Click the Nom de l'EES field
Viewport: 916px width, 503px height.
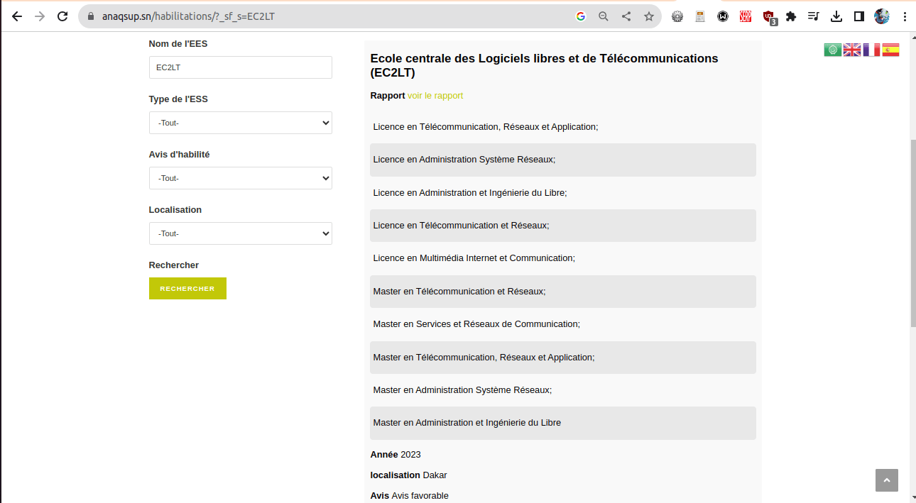coord(241,67)
